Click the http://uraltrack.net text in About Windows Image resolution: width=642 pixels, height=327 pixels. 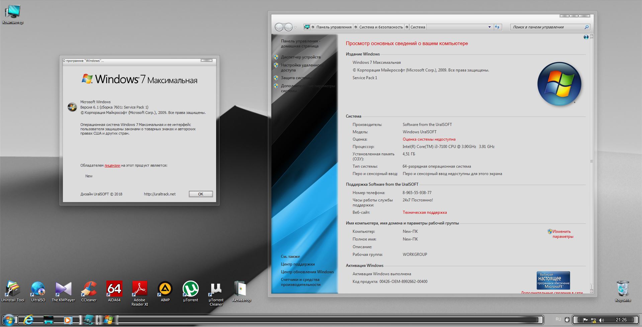click(x=160, y=194)
